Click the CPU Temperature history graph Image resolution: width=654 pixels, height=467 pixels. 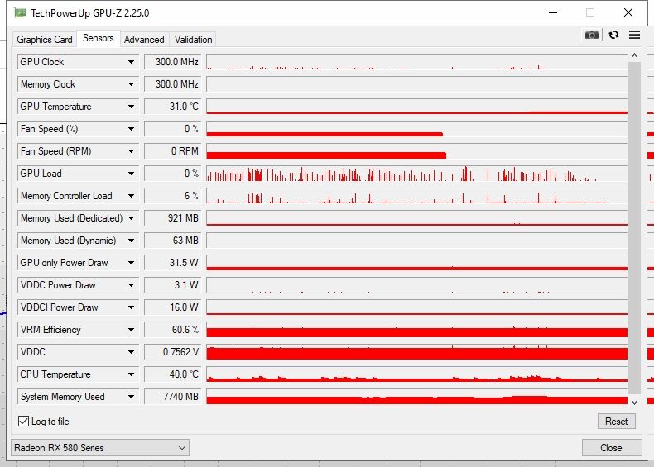[417, 374]
